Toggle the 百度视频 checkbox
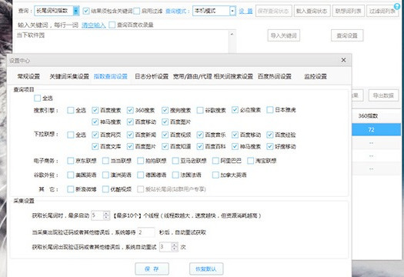Image resolution: width=404 pixels, height=277 pixels. click(165, 135)
